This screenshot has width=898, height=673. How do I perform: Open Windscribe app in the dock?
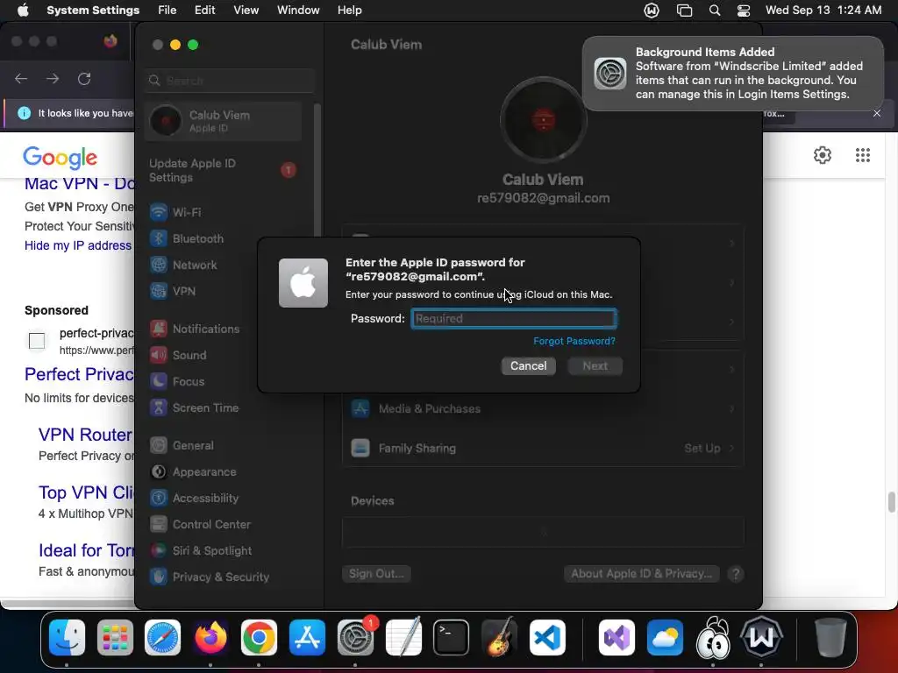coord(761,637)
